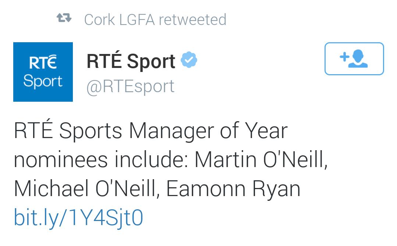
Task: Click Eamonn Ryan's name in the tweet
Action: [x=233, y=189]
